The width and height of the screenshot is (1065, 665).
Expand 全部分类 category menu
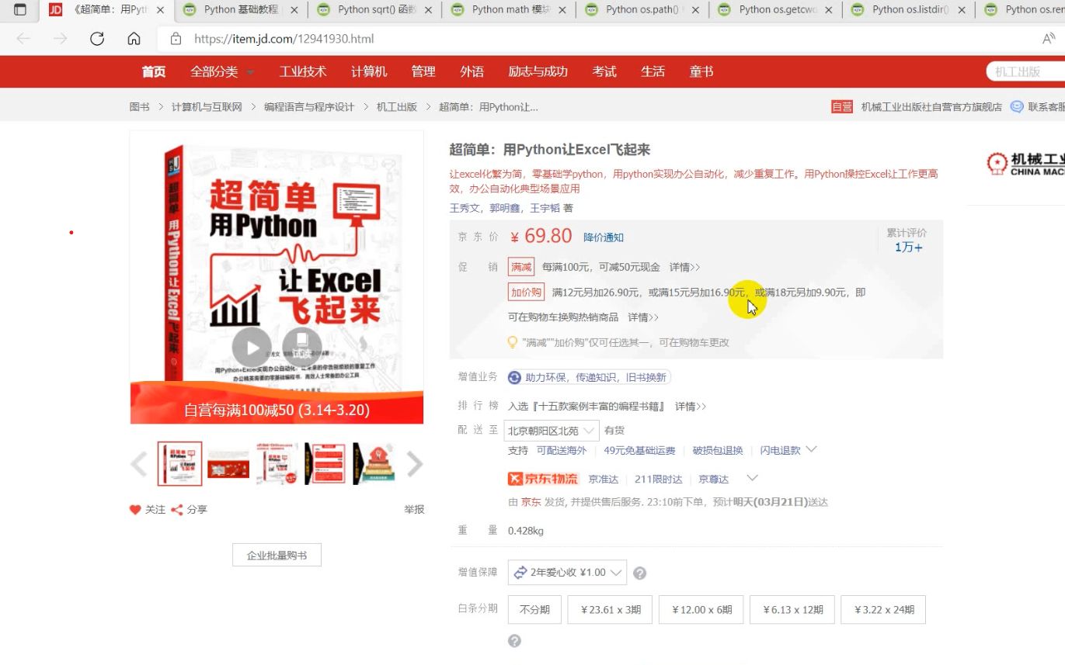click(x=222, y=71)
